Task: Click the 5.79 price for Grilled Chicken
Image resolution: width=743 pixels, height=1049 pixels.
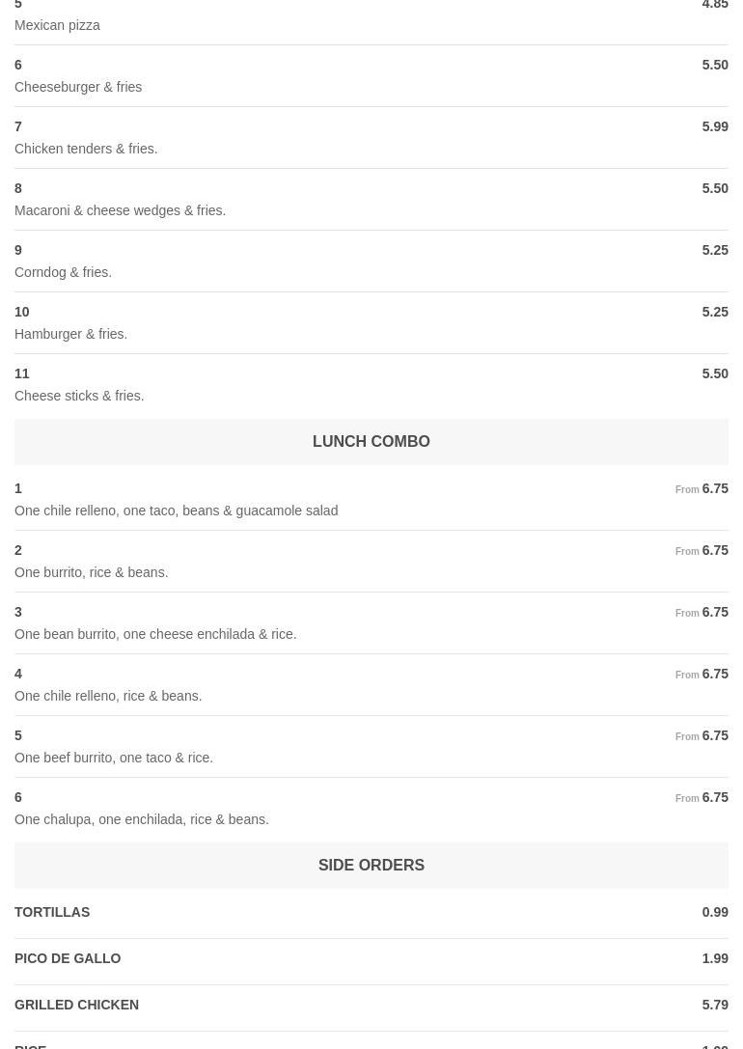Action: (x=714, y=1005)
